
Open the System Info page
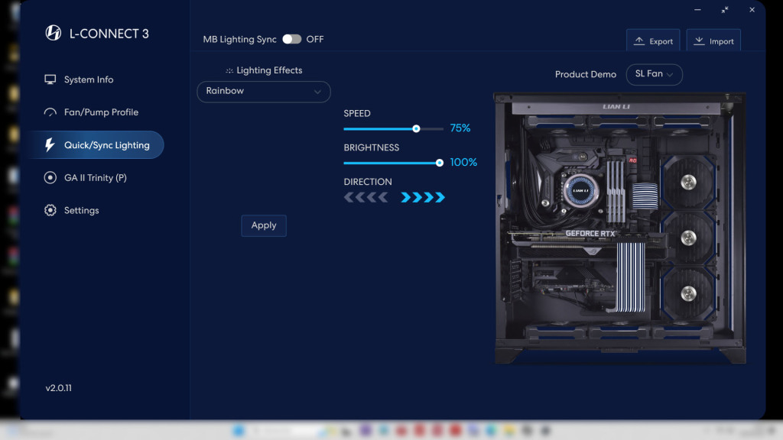coord(89,79)
